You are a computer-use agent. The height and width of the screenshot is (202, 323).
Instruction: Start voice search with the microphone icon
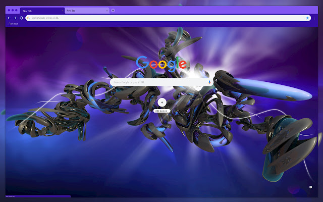pos(209,82)
